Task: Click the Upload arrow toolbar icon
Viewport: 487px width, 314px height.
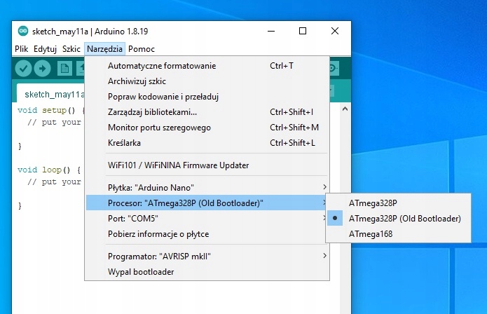Action: pos(43,68)
